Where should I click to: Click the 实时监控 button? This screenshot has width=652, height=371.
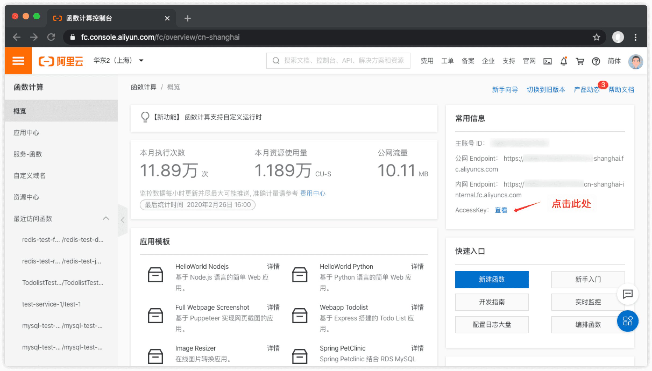pyautogui.click(x=588, y=302)
